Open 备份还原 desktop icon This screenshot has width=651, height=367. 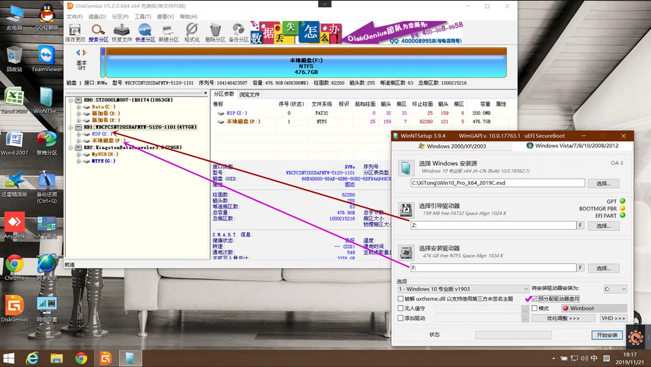coord(46,187)
